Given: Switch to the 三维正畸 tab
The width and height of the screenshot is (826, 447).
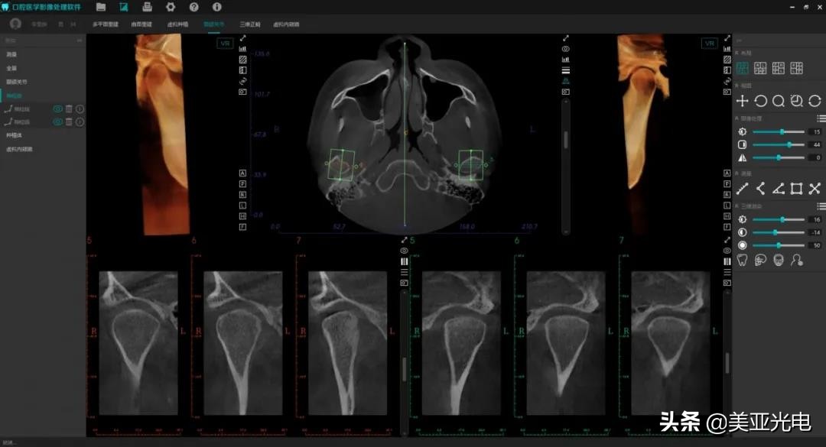Looking at the screenshot, I should pos(249,24).
